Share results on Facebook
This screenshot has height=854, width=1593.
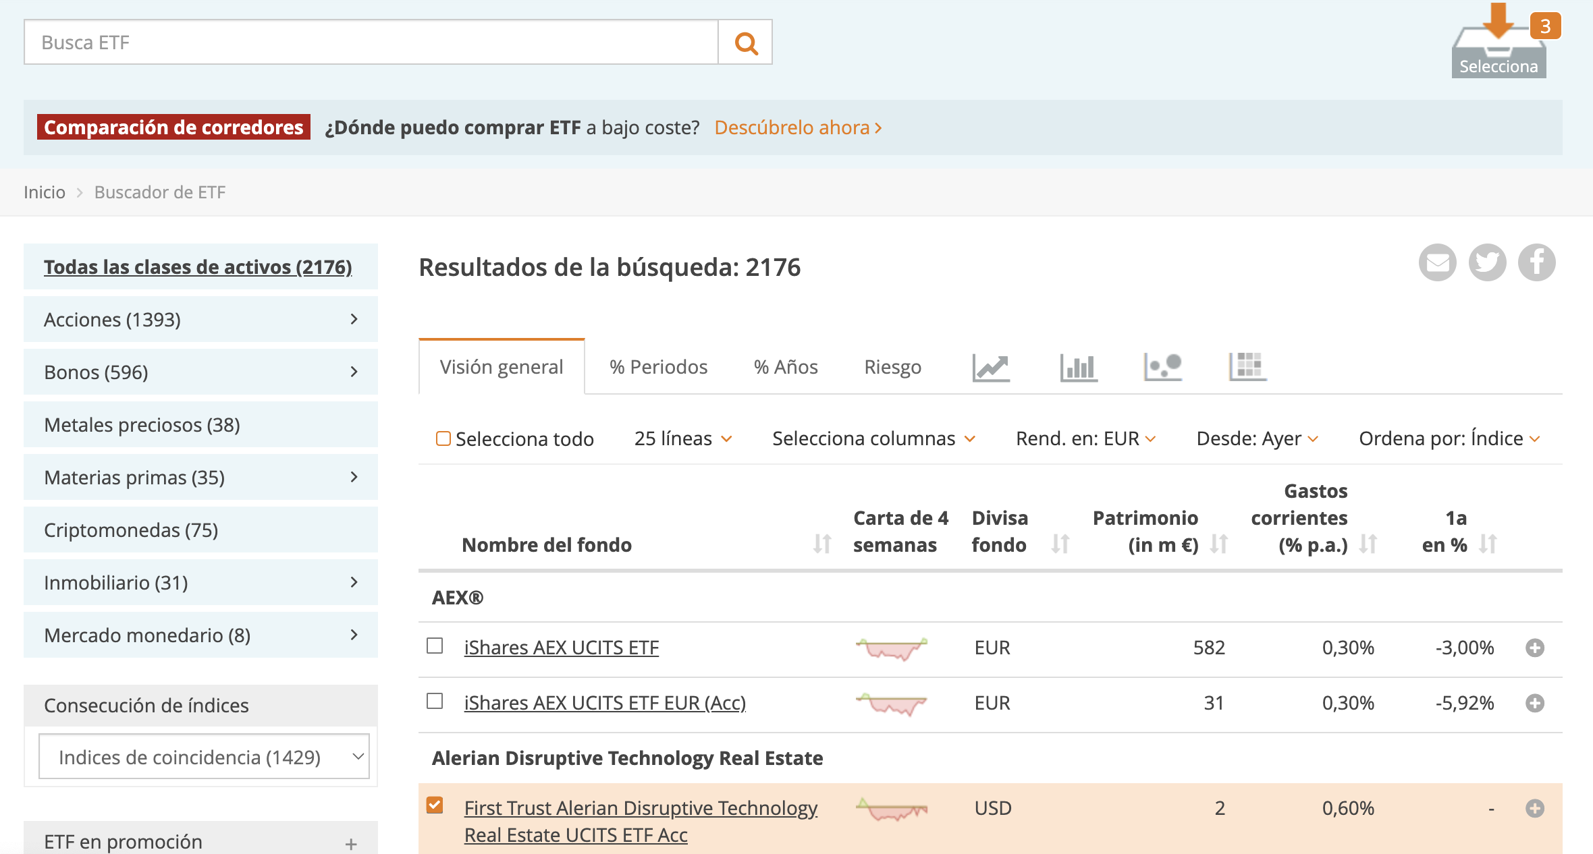click(x=1537, y=262)
